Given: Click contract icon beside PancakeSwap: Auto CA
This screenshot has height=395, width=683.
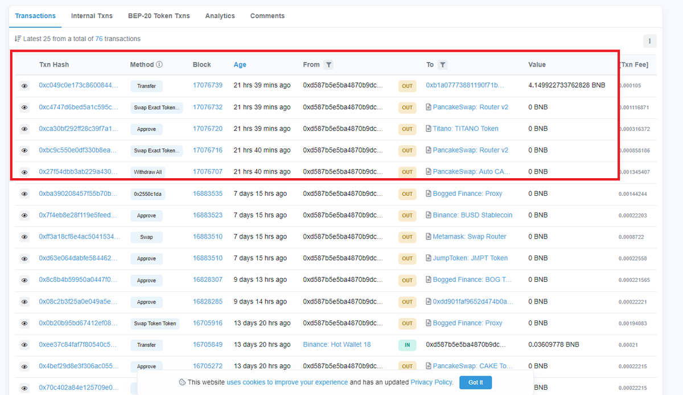Looking at the screenshot, I should 429,172.
